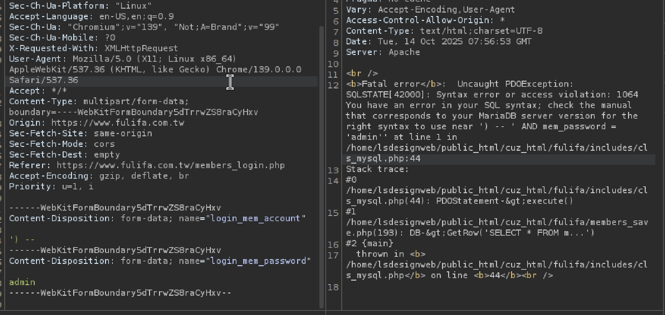Viewport: 665px width, 315px height.
Task: Click the "thrown in <b>" line
Action: [x=391, y=254]
